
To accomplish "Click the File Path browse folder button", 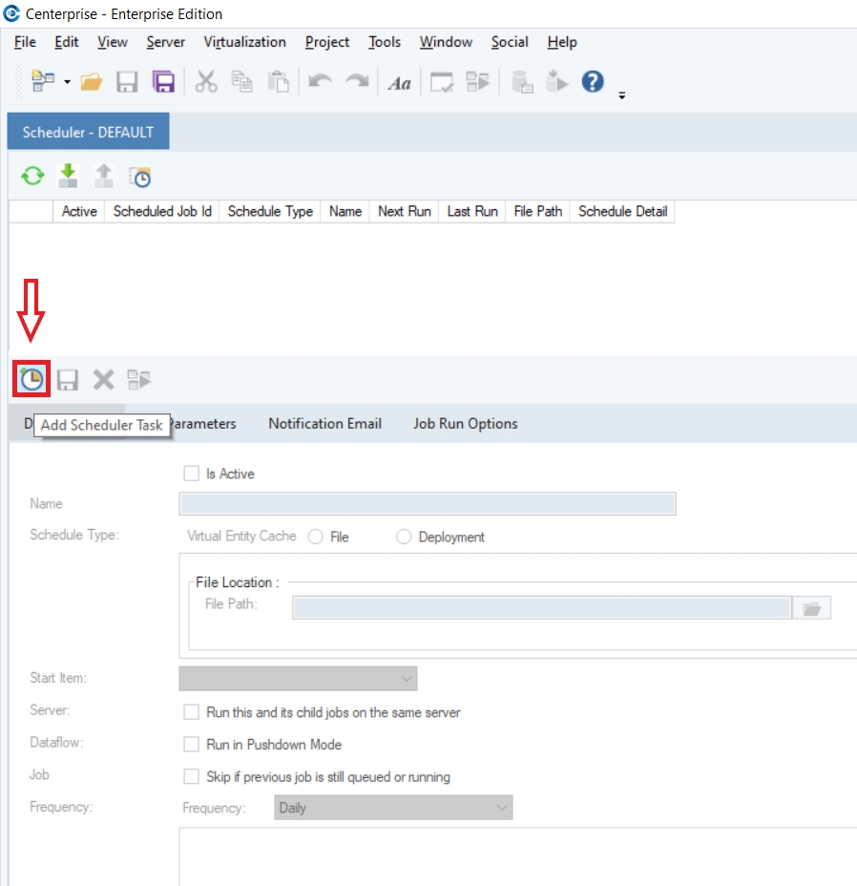I will point(812,608).
